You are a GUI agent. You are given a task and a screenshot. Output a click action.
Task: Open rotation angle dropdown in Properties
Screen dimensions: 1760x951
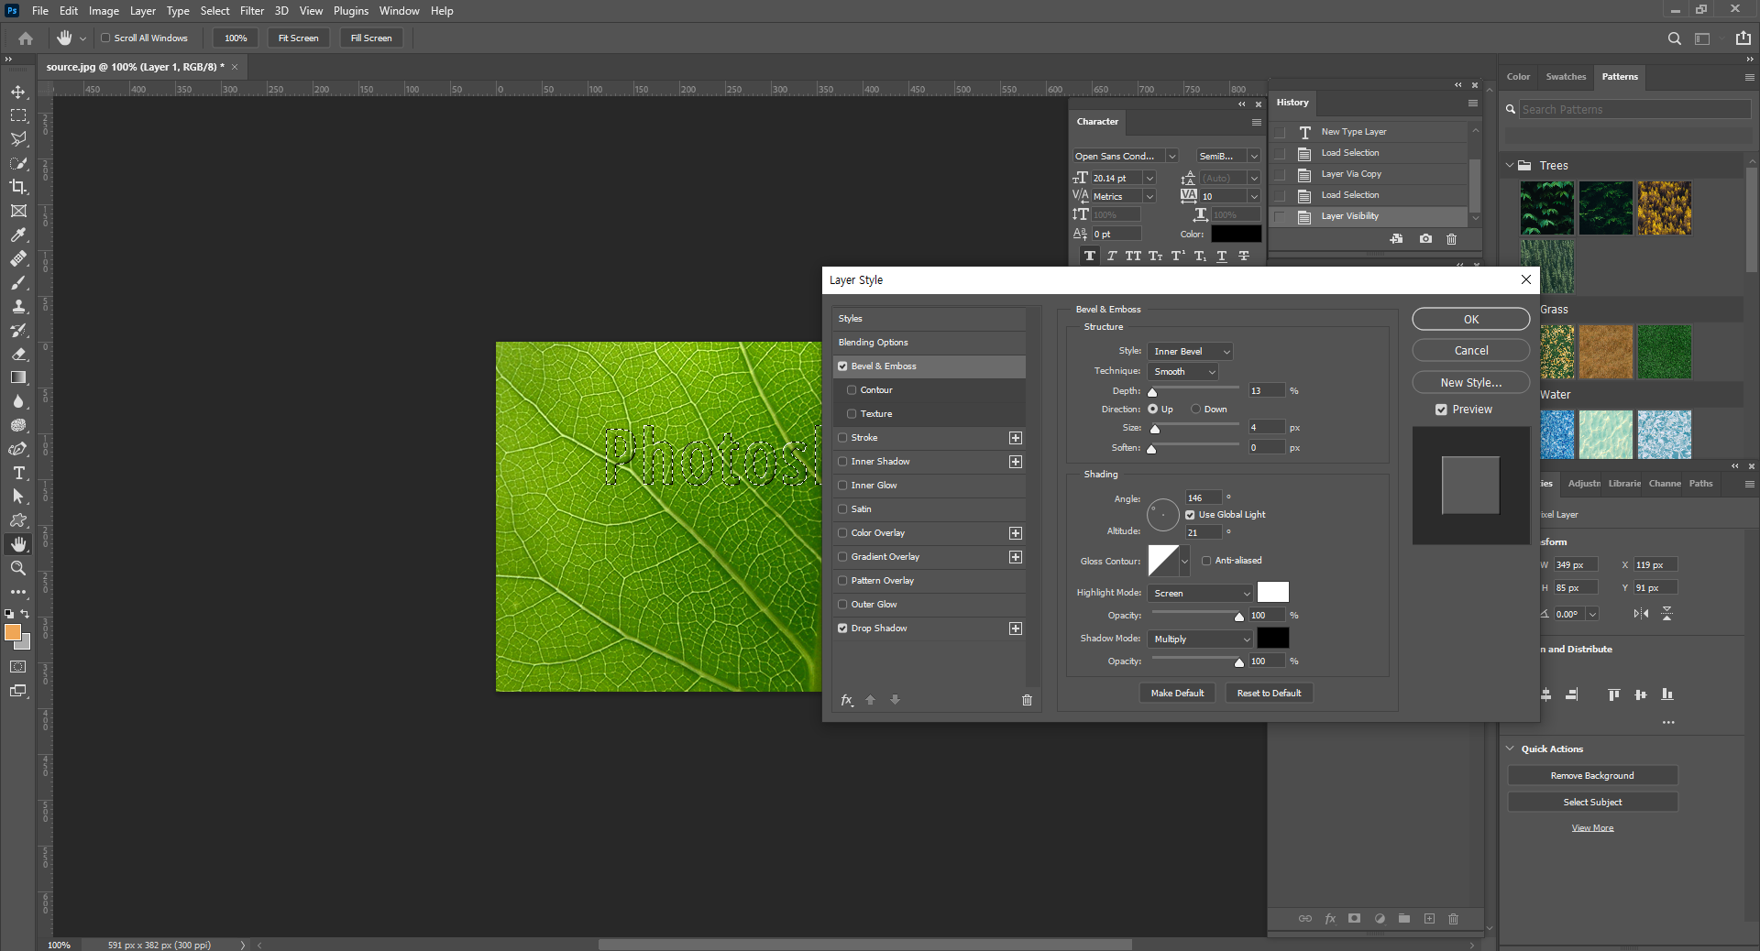[x=1592, y=614]
